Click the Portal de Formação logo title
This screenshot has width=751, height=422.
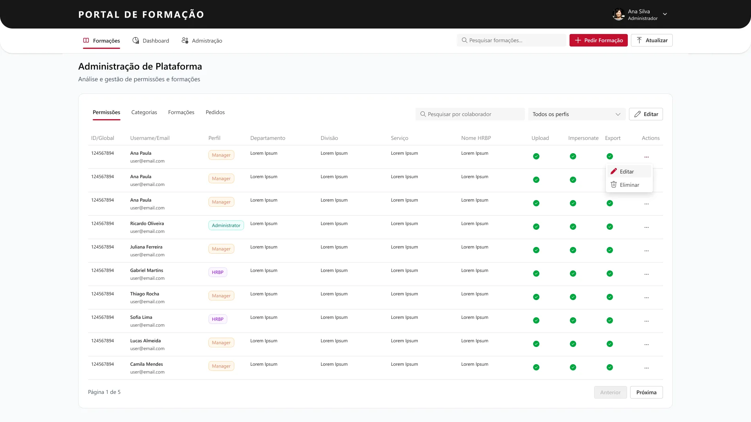coord(141,14)
